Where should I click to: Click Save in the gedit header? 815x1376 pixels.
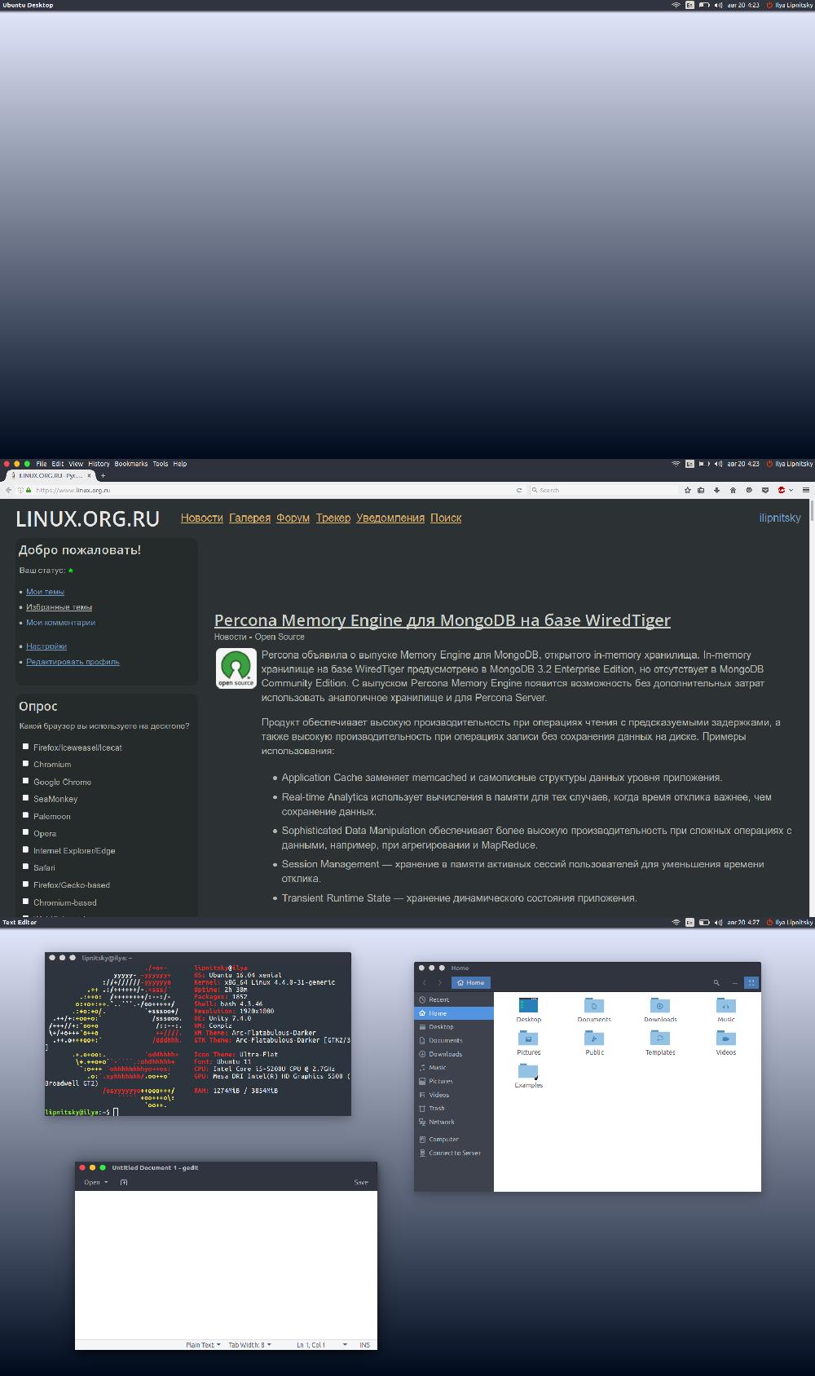[361, 1182]
